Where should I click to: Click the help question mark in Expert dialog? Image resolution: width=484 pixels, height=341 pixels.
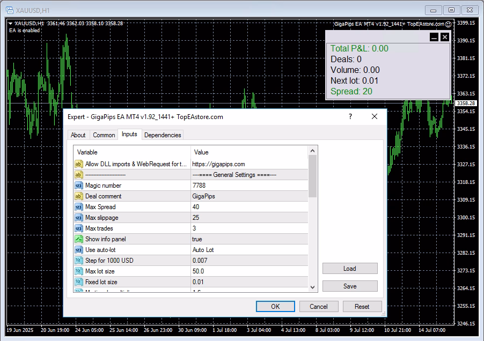350,116
